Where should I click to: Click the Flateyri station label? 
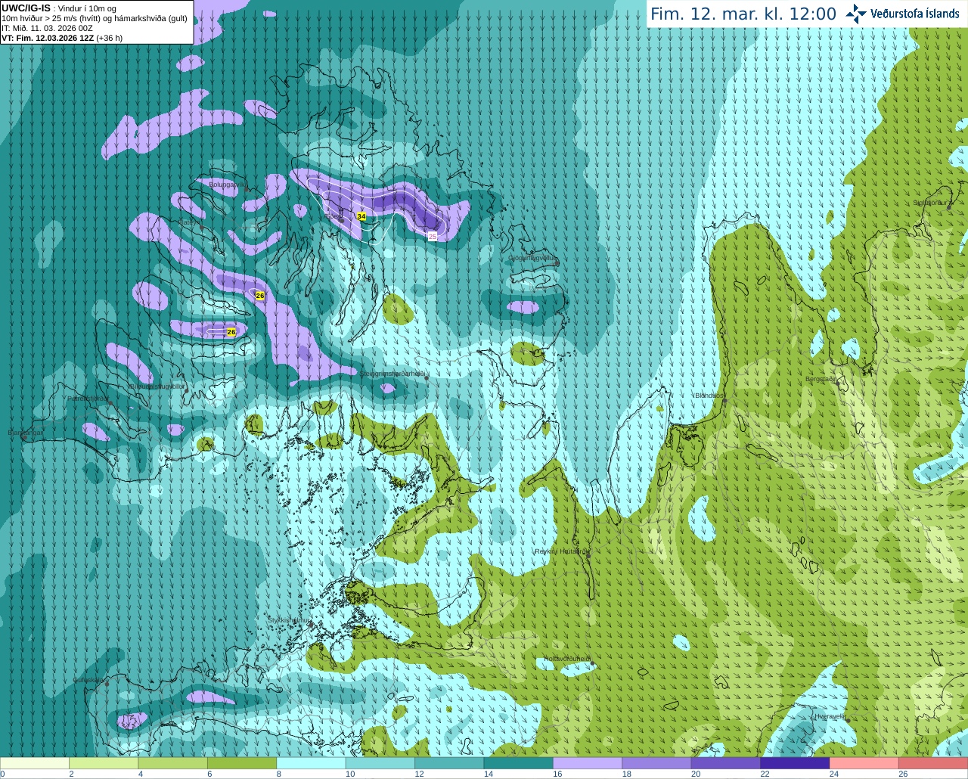191,222
